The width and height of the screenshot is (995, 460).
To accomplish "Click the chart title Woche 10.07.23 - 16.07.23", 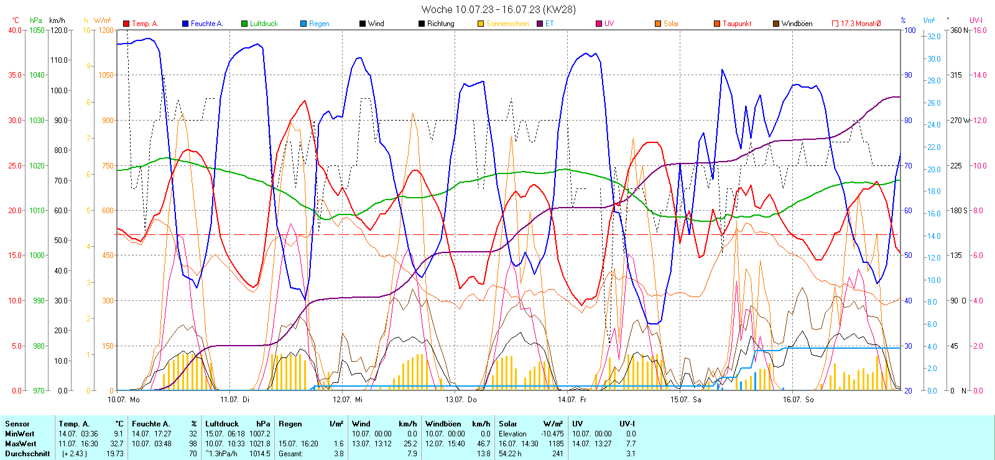I will coord(498,9).
